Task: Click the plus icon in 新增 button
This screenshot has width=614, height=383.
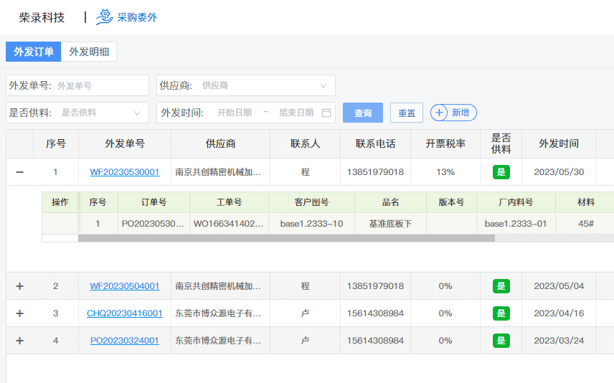Action: [x=440, y=113]
